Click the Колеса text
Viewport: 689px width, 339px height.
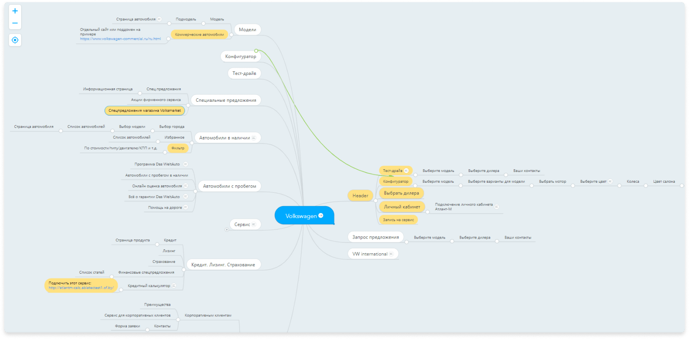coord(633,182)
